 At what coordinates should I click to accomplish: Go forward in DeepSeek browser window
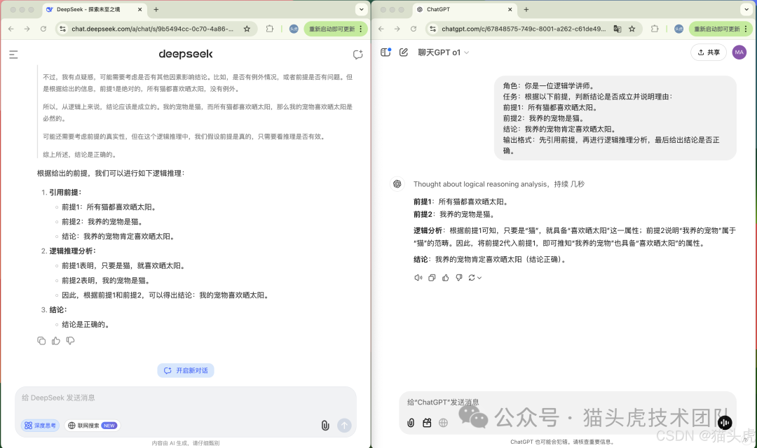(x=27, y=29)
